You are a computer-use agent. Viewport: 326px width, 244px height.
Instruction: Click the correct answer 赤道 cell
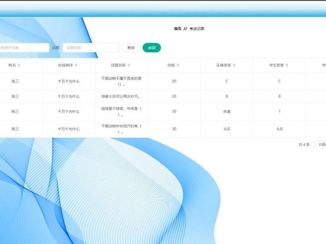click(227, 111)
